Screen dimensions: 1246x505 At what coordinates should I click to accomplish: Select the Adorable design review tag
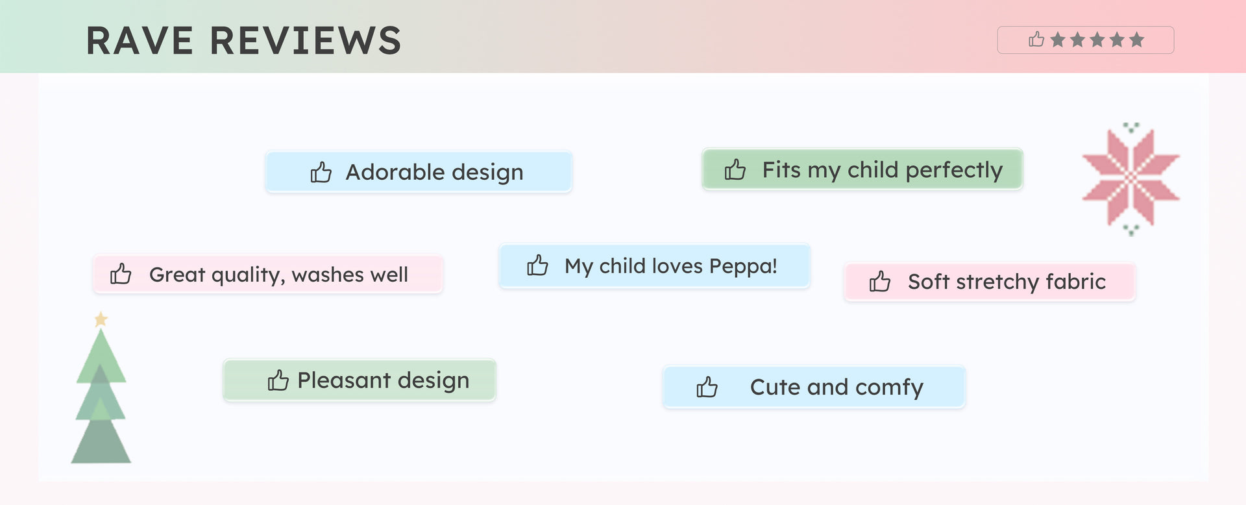434,172
